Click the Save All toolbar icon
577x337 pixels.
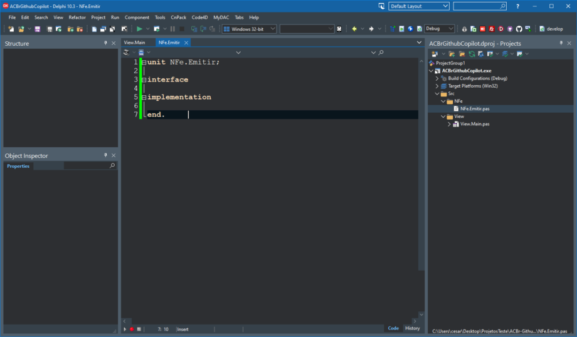click(x=50, y=29)
